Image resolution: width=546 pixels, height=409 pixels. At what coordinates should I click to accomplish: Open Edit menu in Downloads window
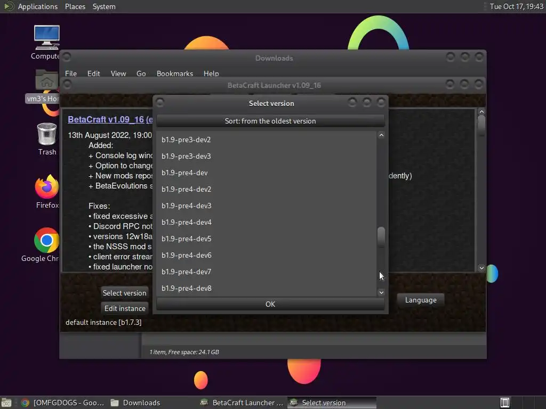(x=93, y=73)
